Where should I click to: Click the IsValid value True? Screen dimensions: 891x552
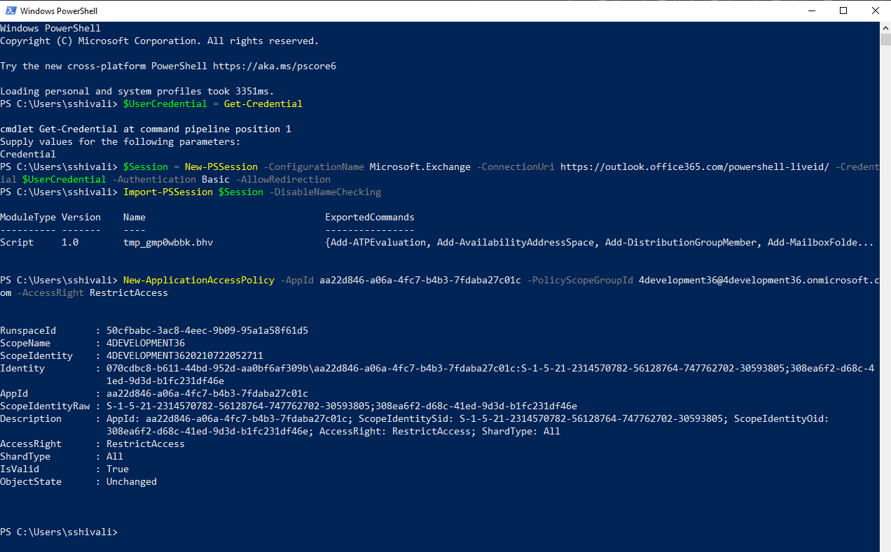click(118, 469)
